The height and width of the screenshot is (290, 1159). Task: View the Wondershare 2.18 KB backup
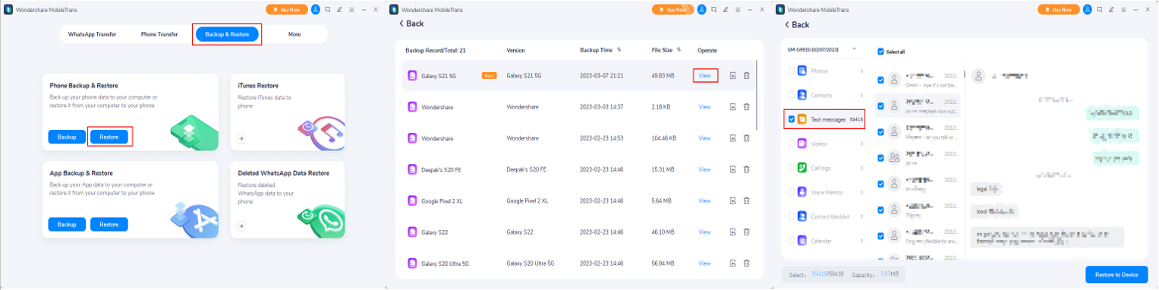pyautogui.click(x=705, y=107)
